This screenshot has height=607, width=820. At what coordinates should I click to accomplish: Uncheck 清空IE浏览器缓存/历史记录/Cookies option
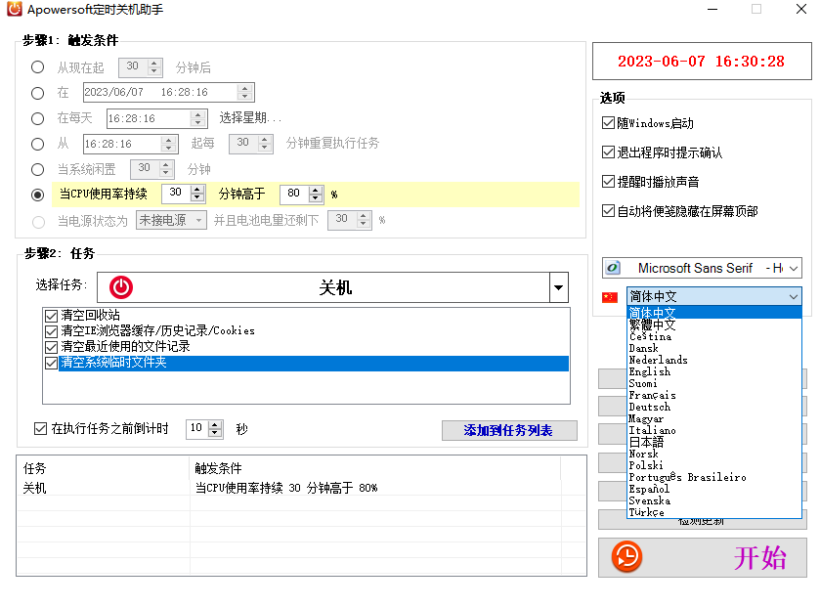[x=51, y=331]
